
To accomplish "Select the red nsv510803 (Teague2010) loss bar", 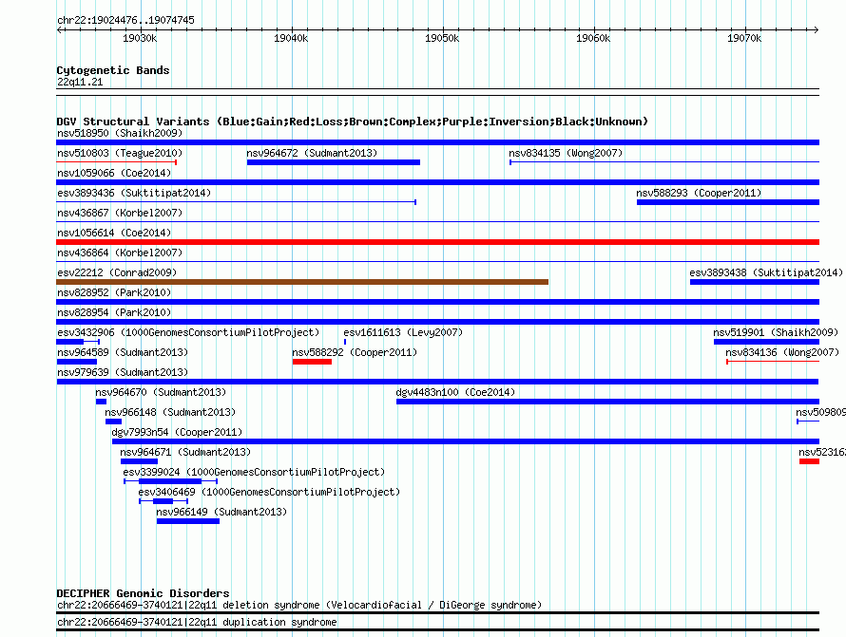I will point(117,162).
